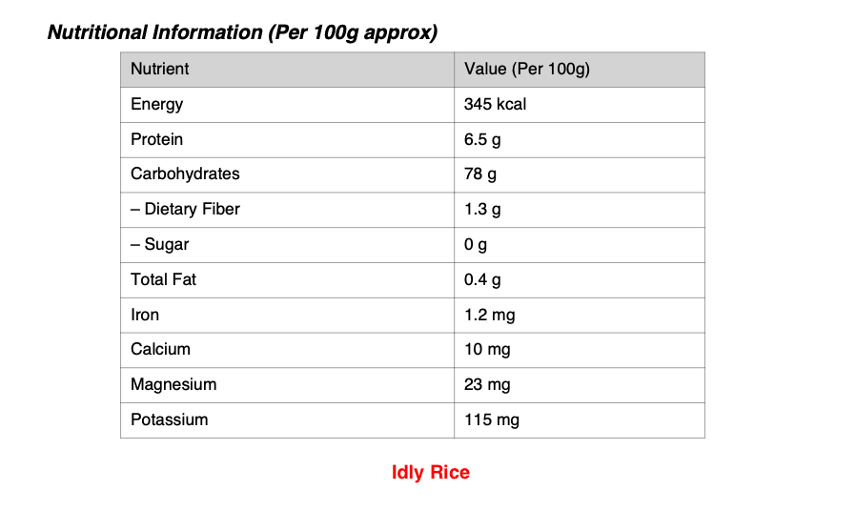856x511 pixels.
Task: Click the 345 kcal value cell
Action: tap(495, 104)
